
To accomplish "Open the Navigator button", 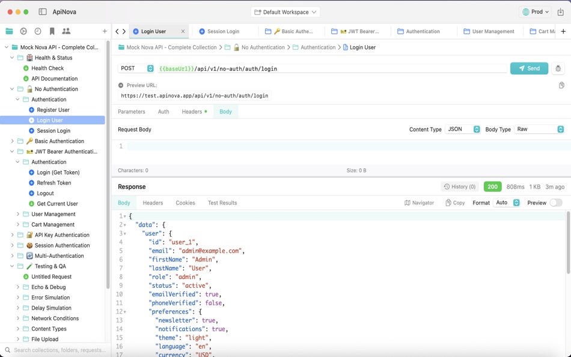I will point(419,203).
